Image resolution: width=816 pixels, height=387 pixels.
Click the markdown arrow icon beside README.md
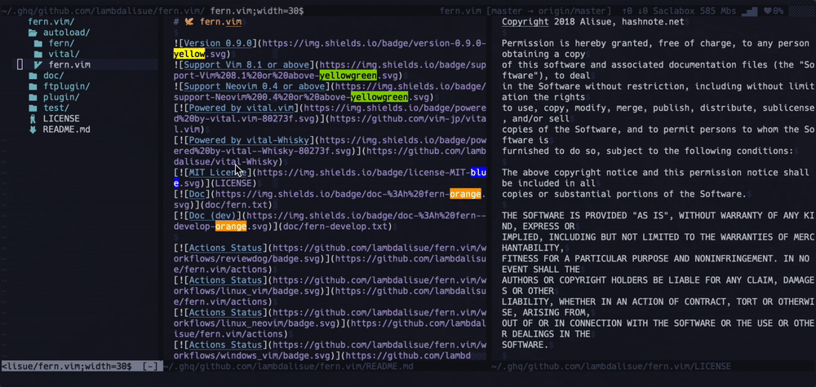coord(33,130)
